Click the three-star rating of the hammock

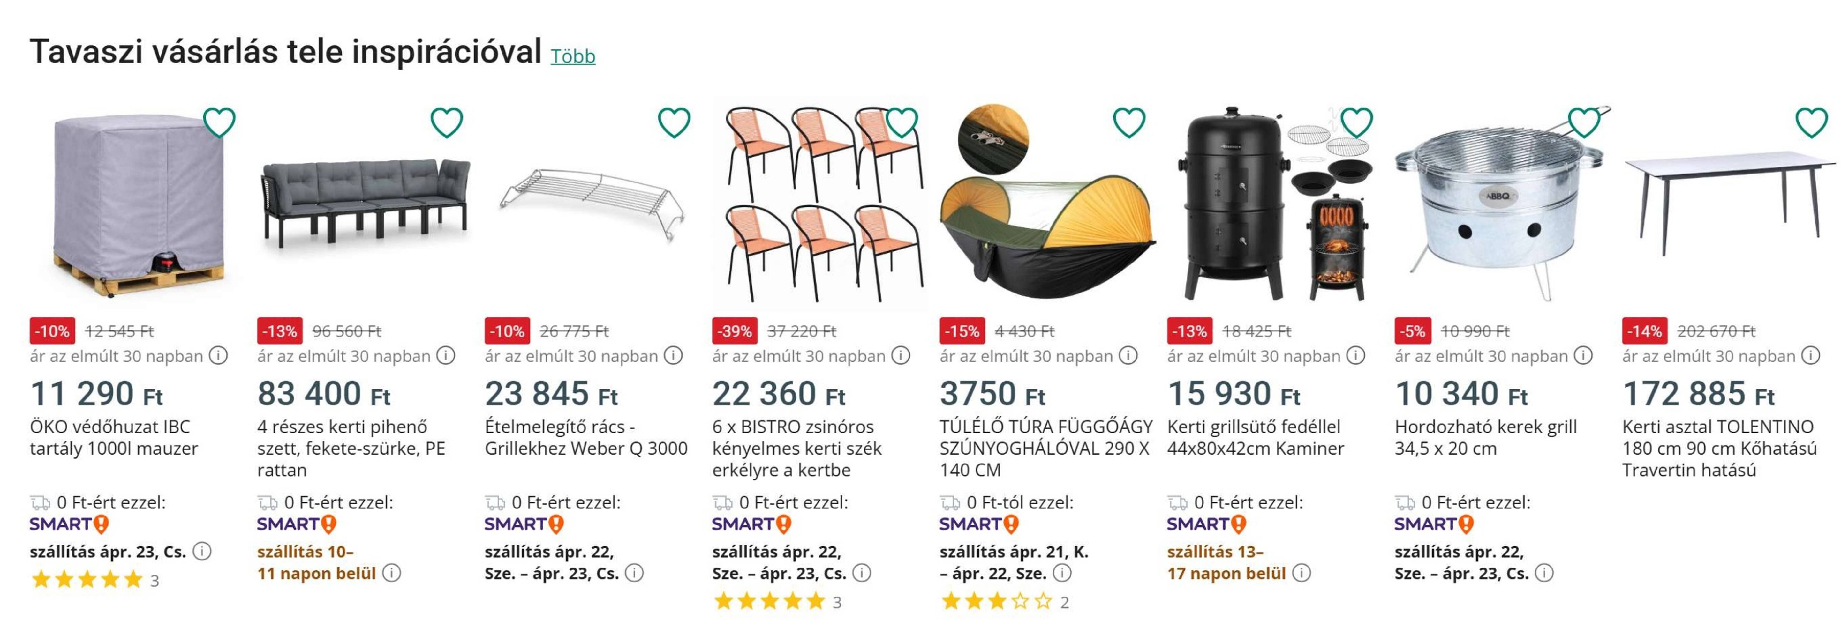click(x=997, y=602)
